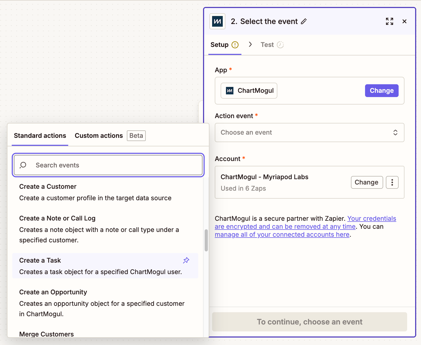Open the credentials encryption link
421x345 pixels.
305,222
